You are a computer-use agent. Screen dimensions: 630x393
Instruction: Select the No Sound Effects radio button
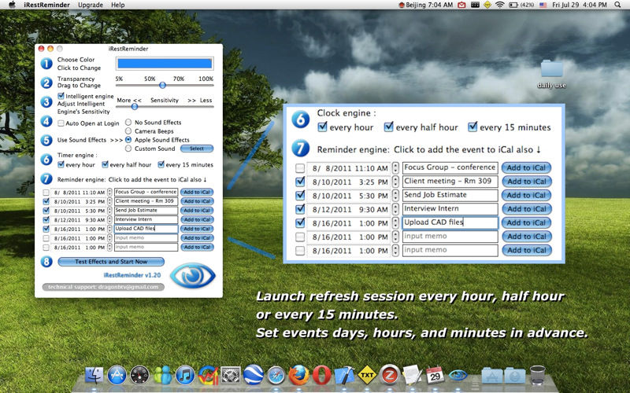coord(128,122)
